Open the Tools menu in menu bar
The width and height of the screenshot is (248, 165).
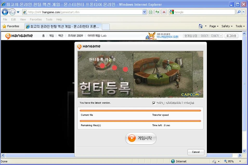click(x=49, y=19)
